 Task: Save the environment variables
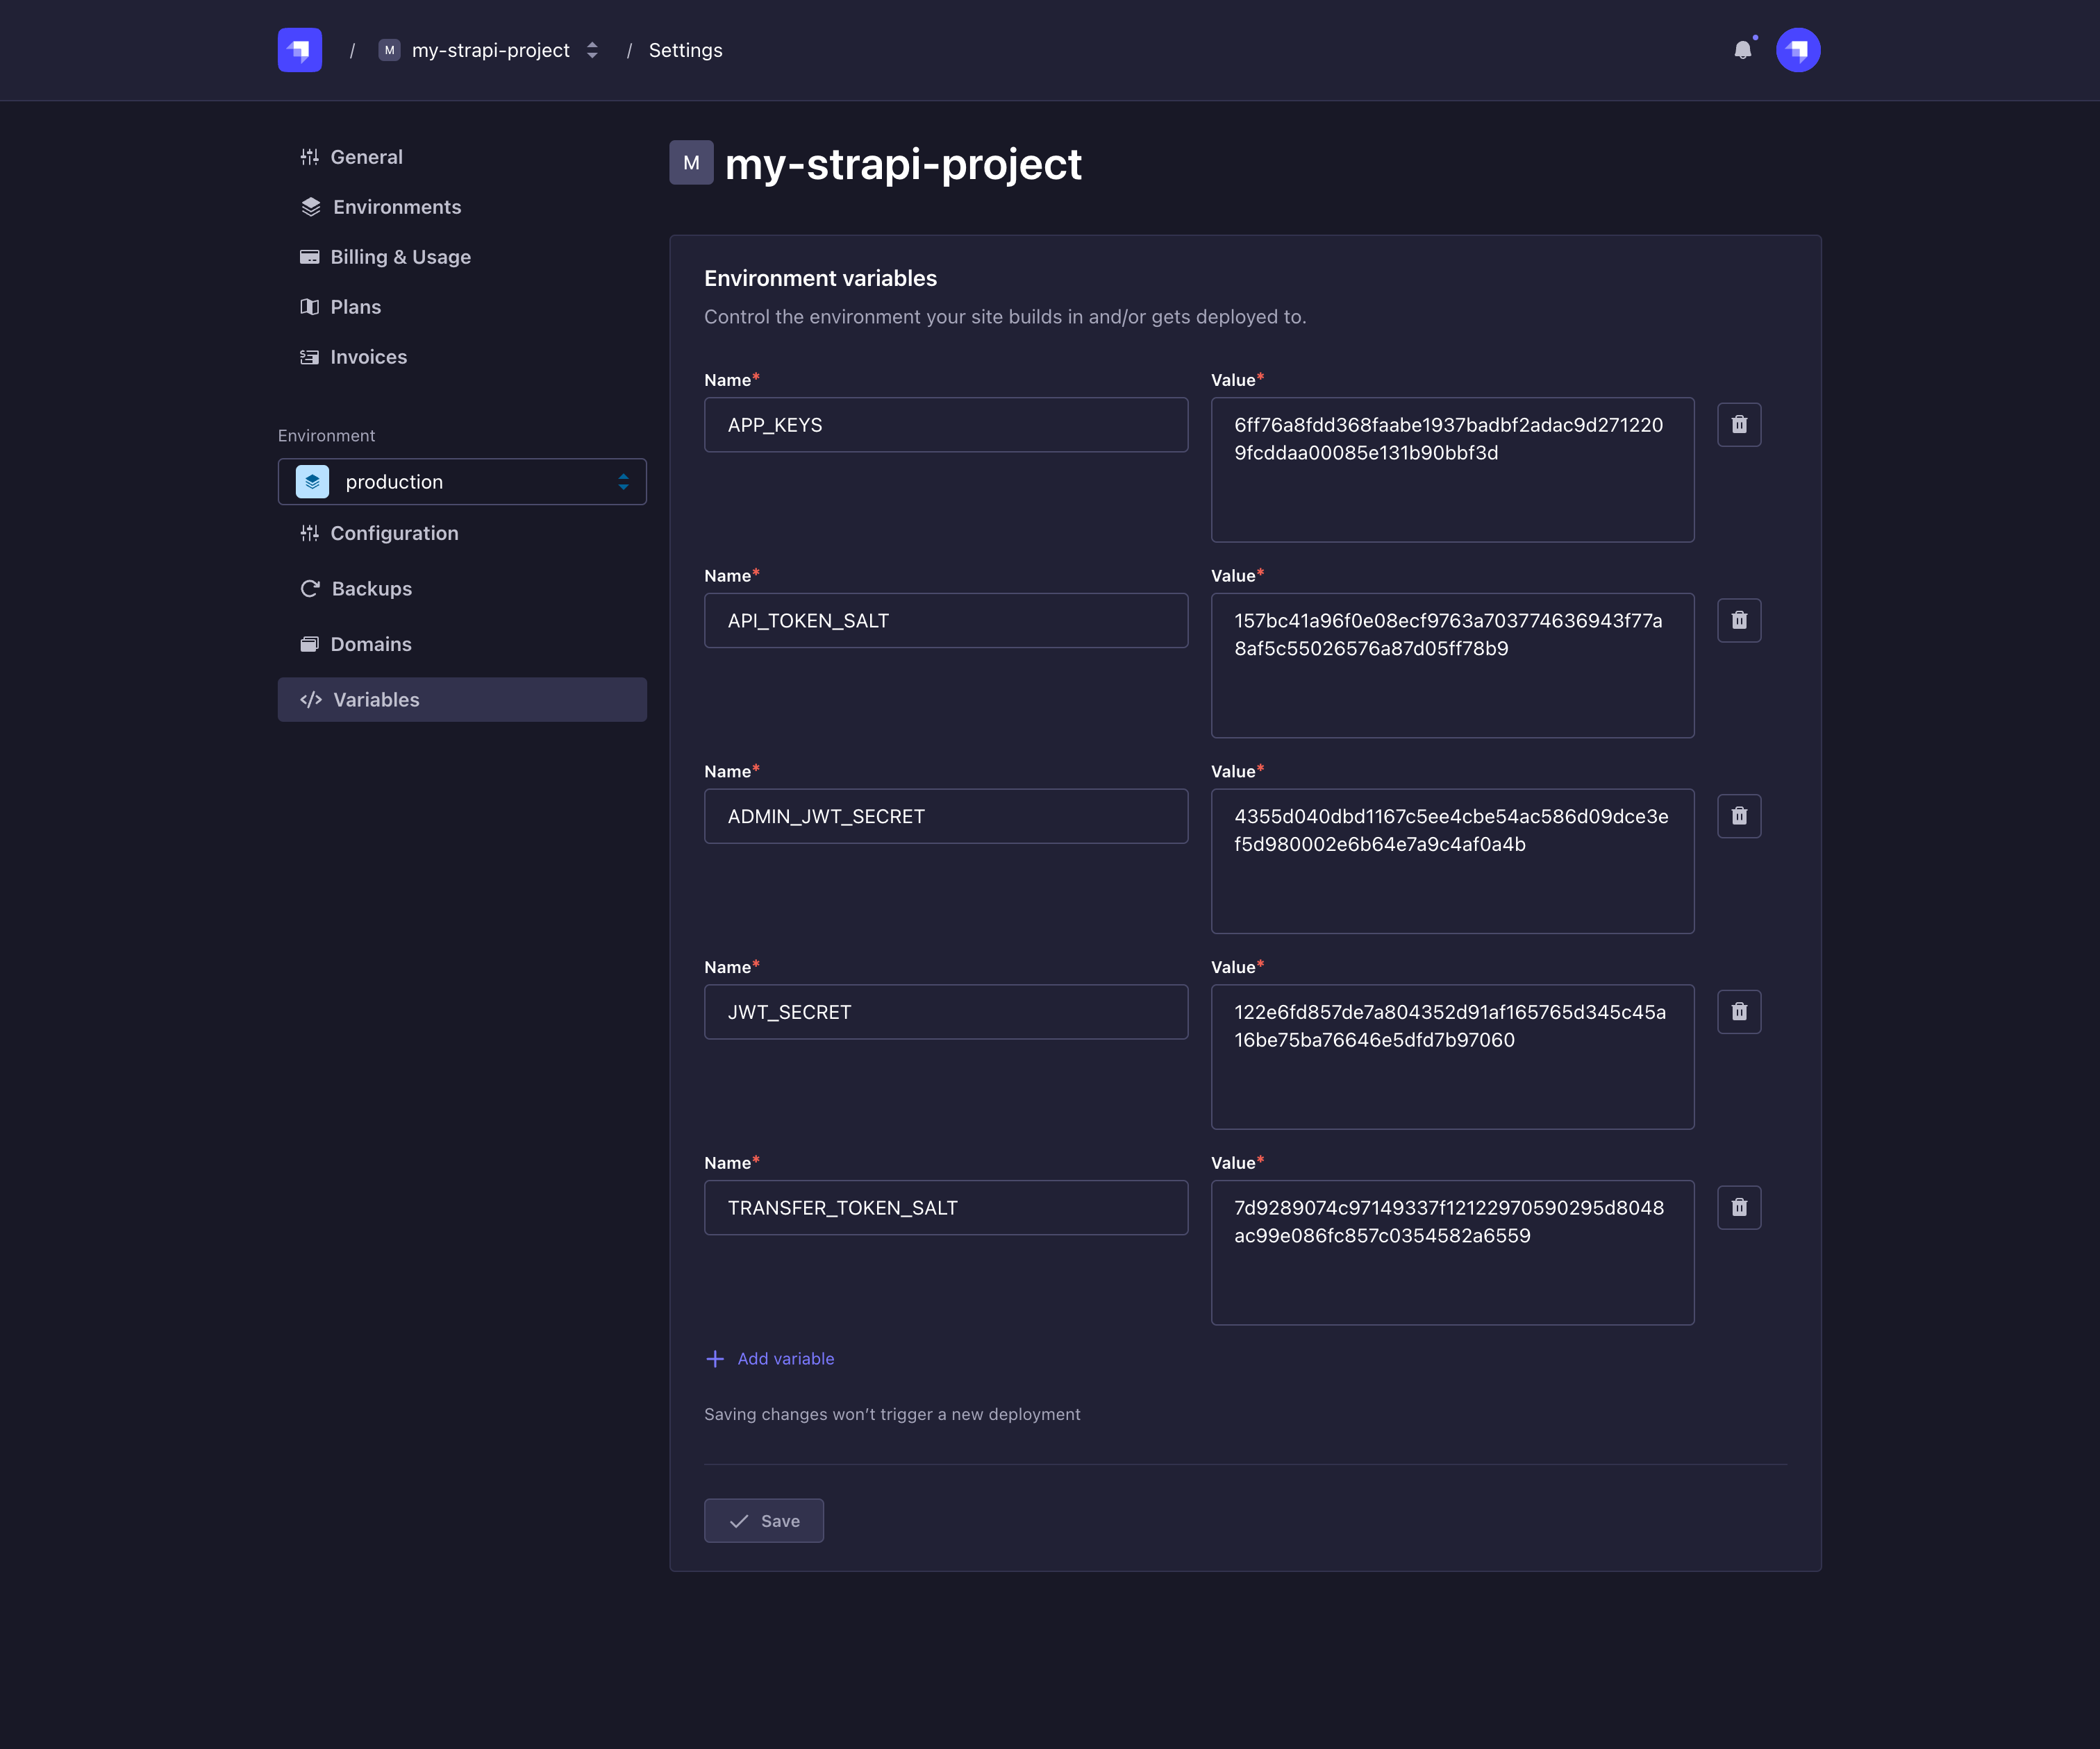(x=763, y=1520)
